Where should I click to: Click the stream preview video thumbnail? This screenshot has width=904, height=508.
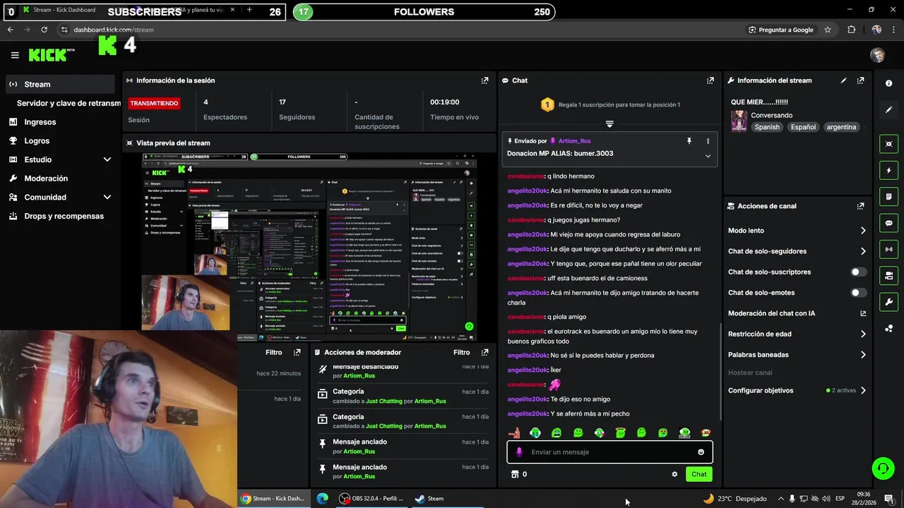(x=309, y=247)
